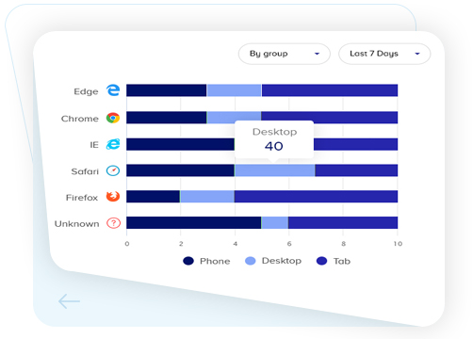Click the Safari row label
The image size is (473, 339).
[85, 171]
